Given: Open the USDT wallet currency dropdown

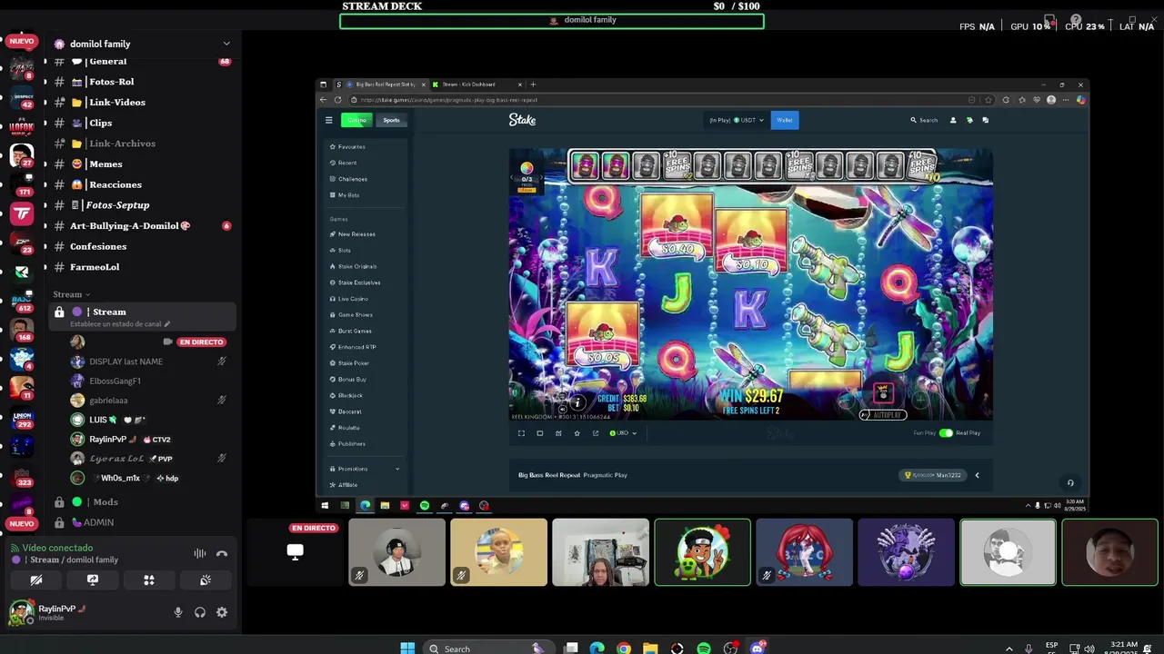Looking at the screenshot, I should click(737, 120).
